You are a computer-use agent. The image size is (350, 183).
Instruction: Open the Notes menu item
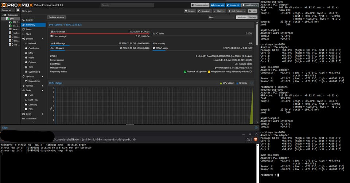[x=28, y=29]
